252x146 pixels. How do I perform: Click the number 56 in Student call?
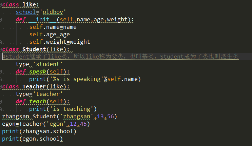pos(111,117)
